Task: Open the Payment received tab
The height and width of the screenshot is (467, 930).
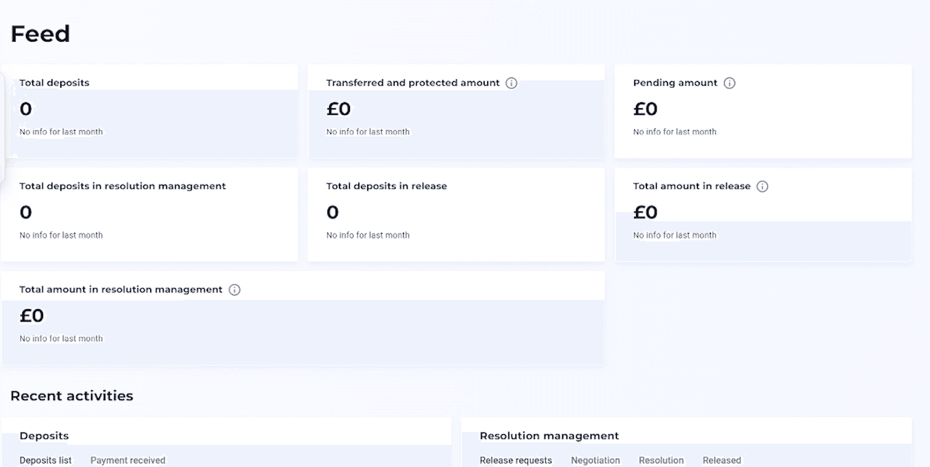Action: pyautogui.click(x=128, y=460)
